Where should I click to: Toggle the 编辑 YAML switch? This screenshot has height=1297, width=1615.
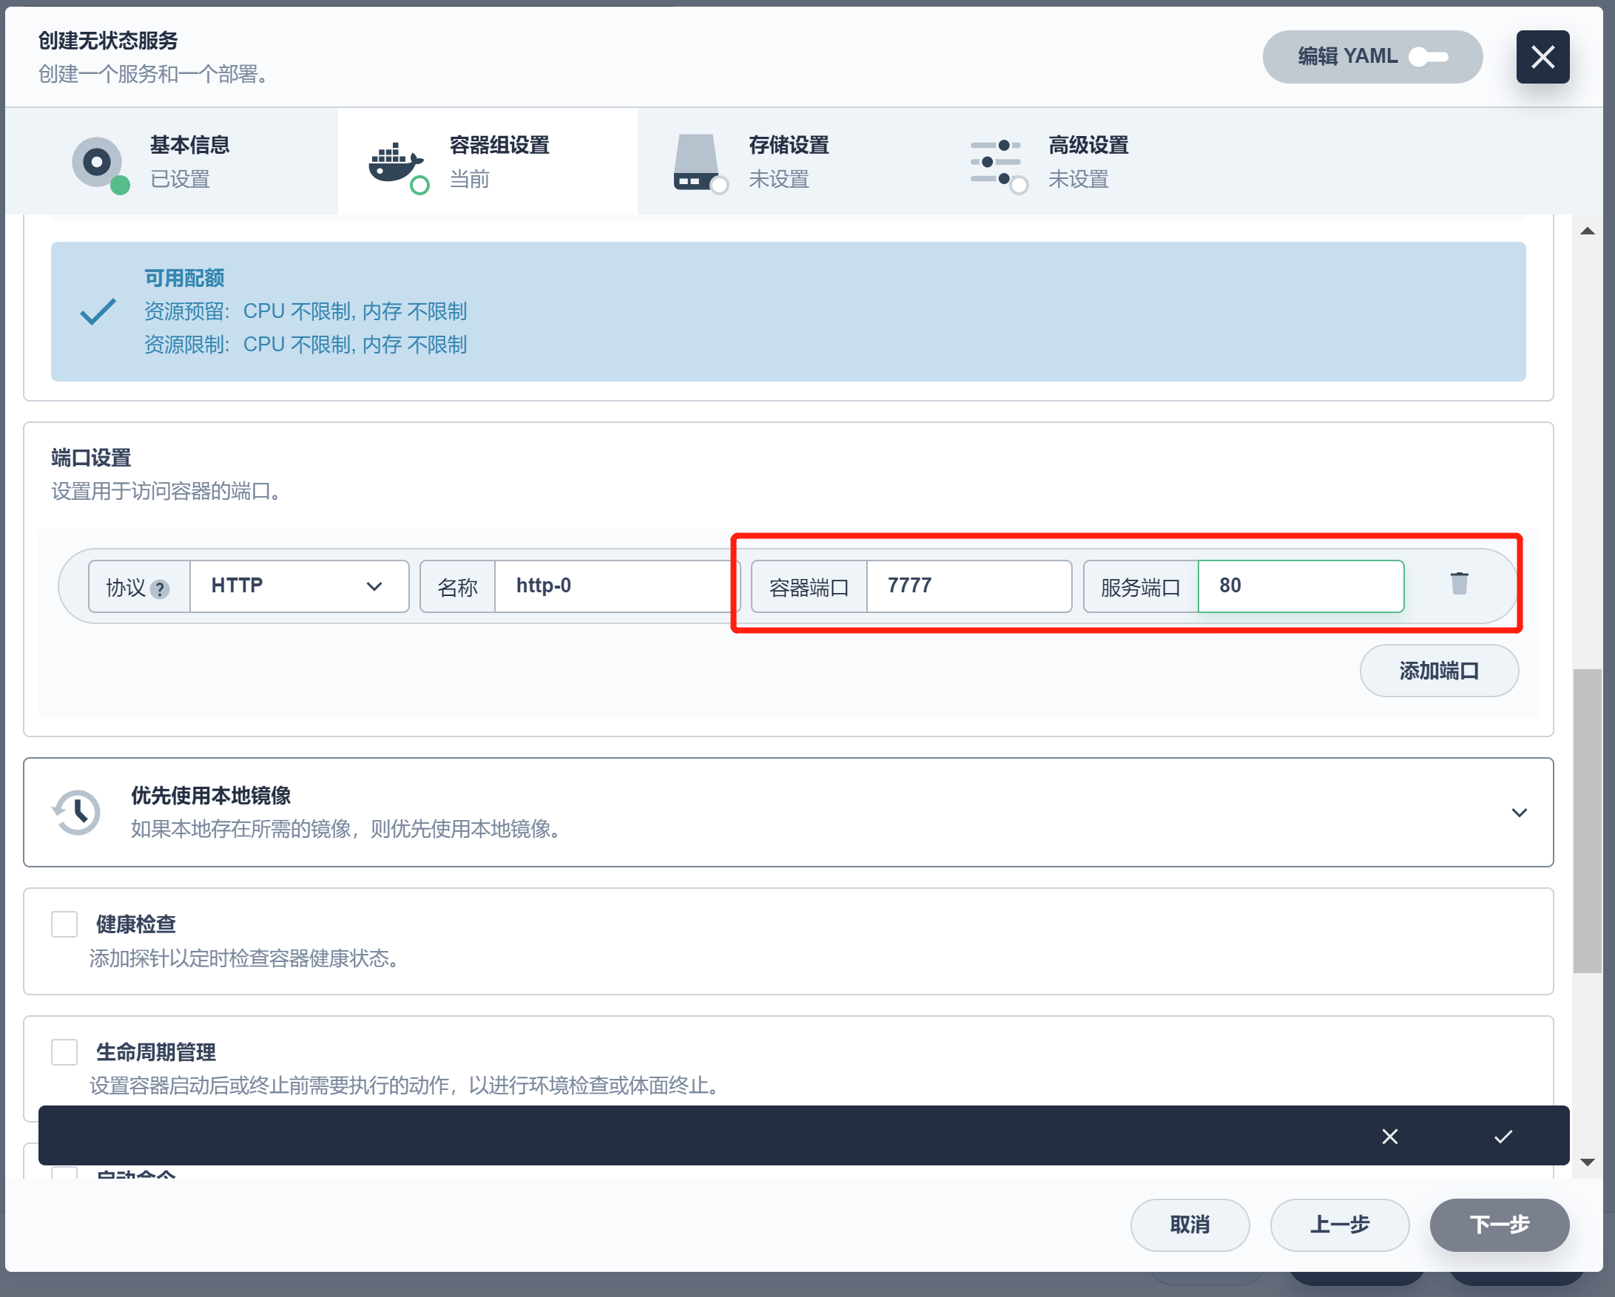pos(1428,57)
